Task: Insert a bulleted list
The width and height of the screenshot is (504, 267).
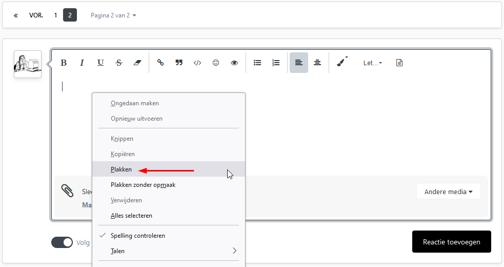Action: [258, 63]
